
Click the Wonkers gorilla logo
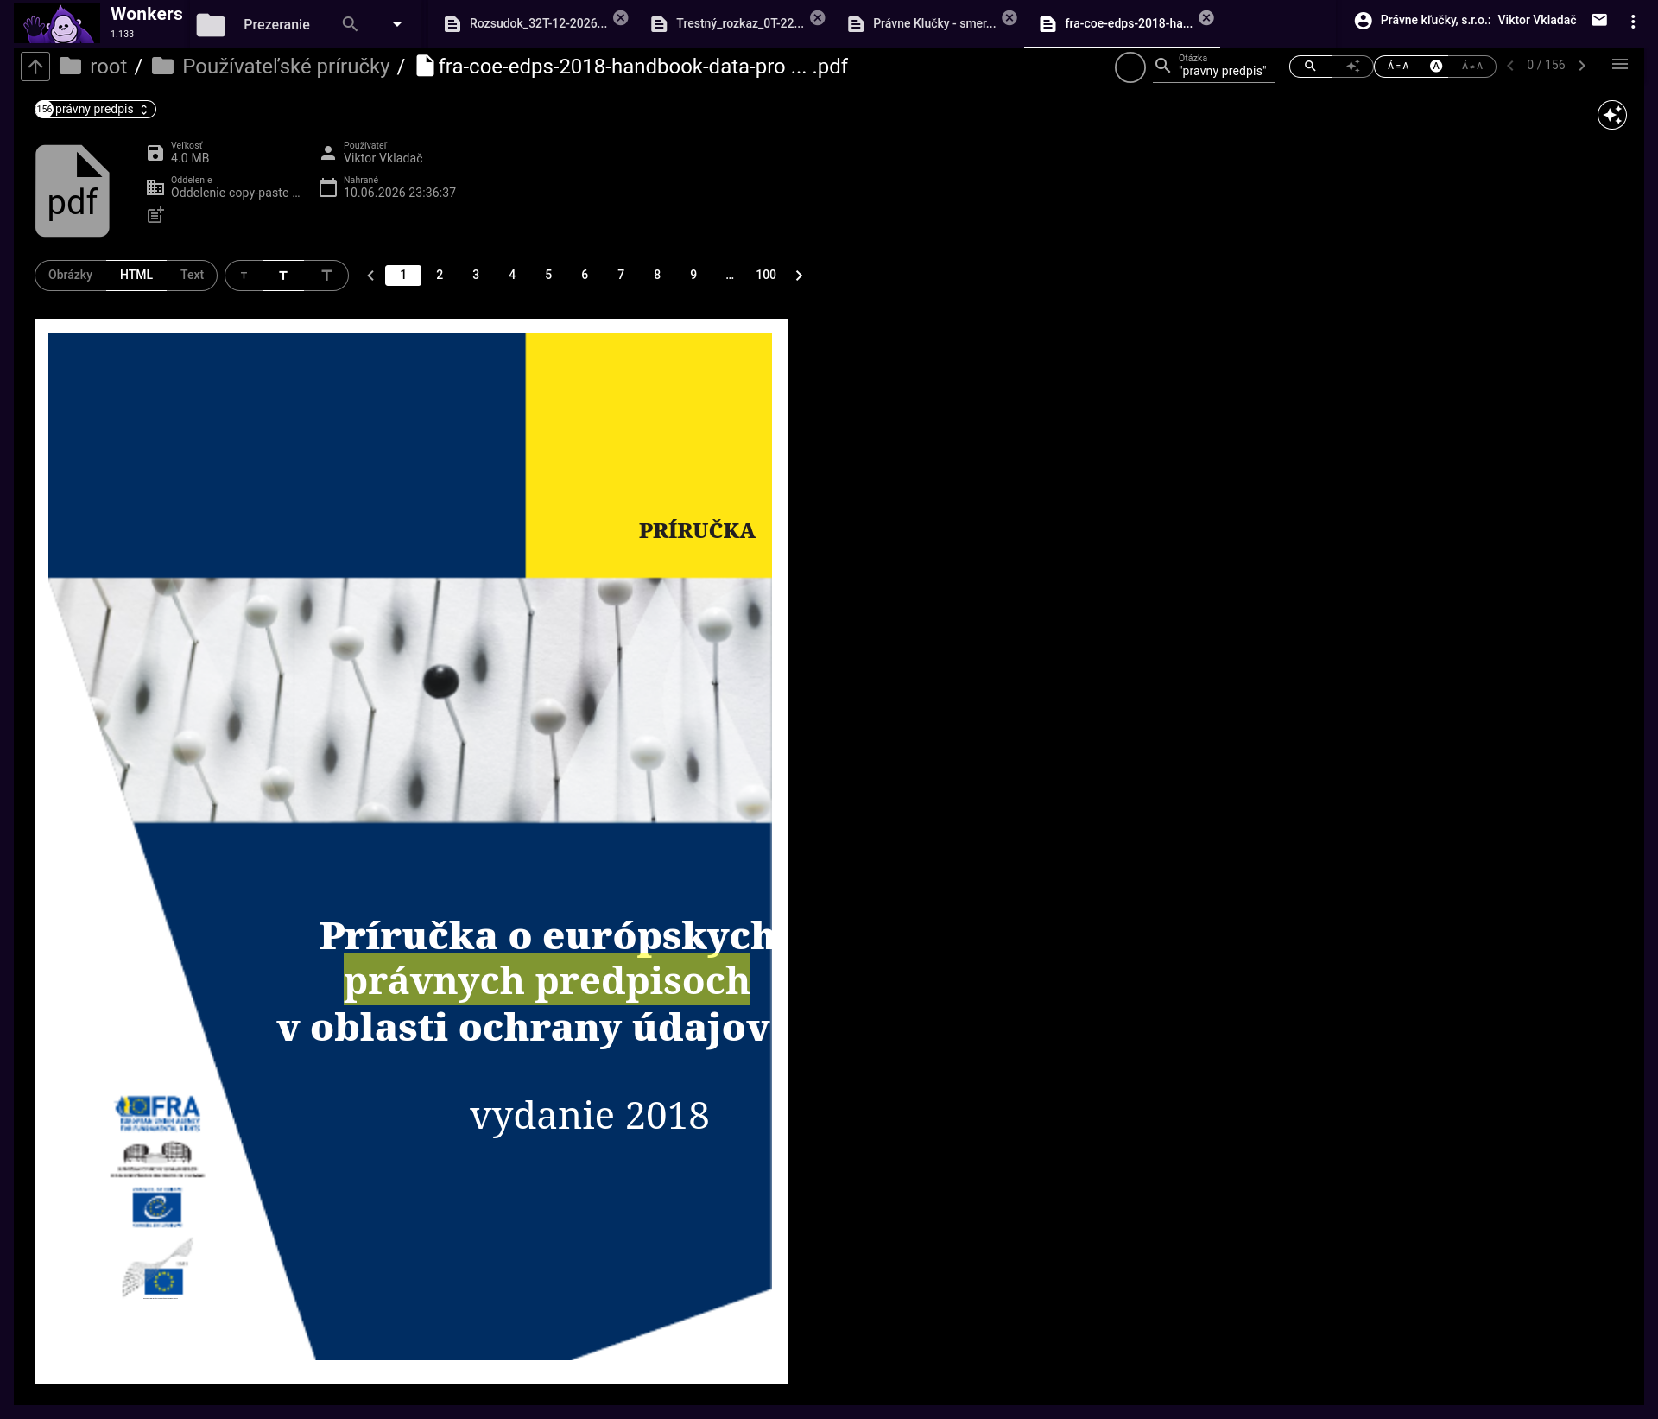point(58,23)
